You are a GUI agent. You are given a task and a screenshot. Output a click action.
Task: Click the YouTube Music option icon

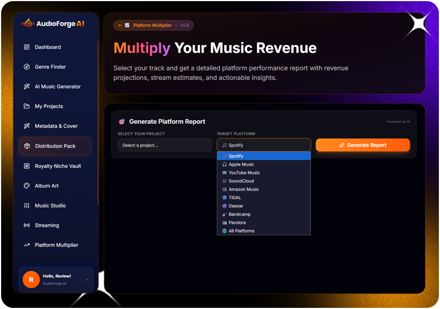(224, 173)
